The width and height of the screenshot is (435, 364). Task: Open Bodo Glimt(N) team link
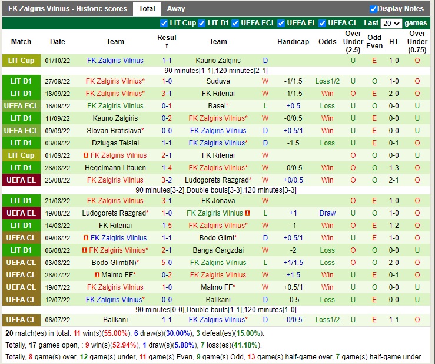click(115, 262)
